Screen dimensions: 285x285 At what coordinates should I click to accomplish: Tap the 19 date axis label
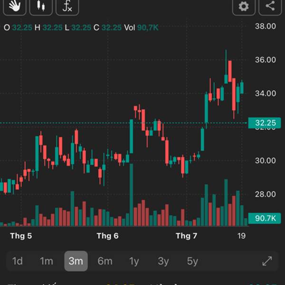coord(241,236)
